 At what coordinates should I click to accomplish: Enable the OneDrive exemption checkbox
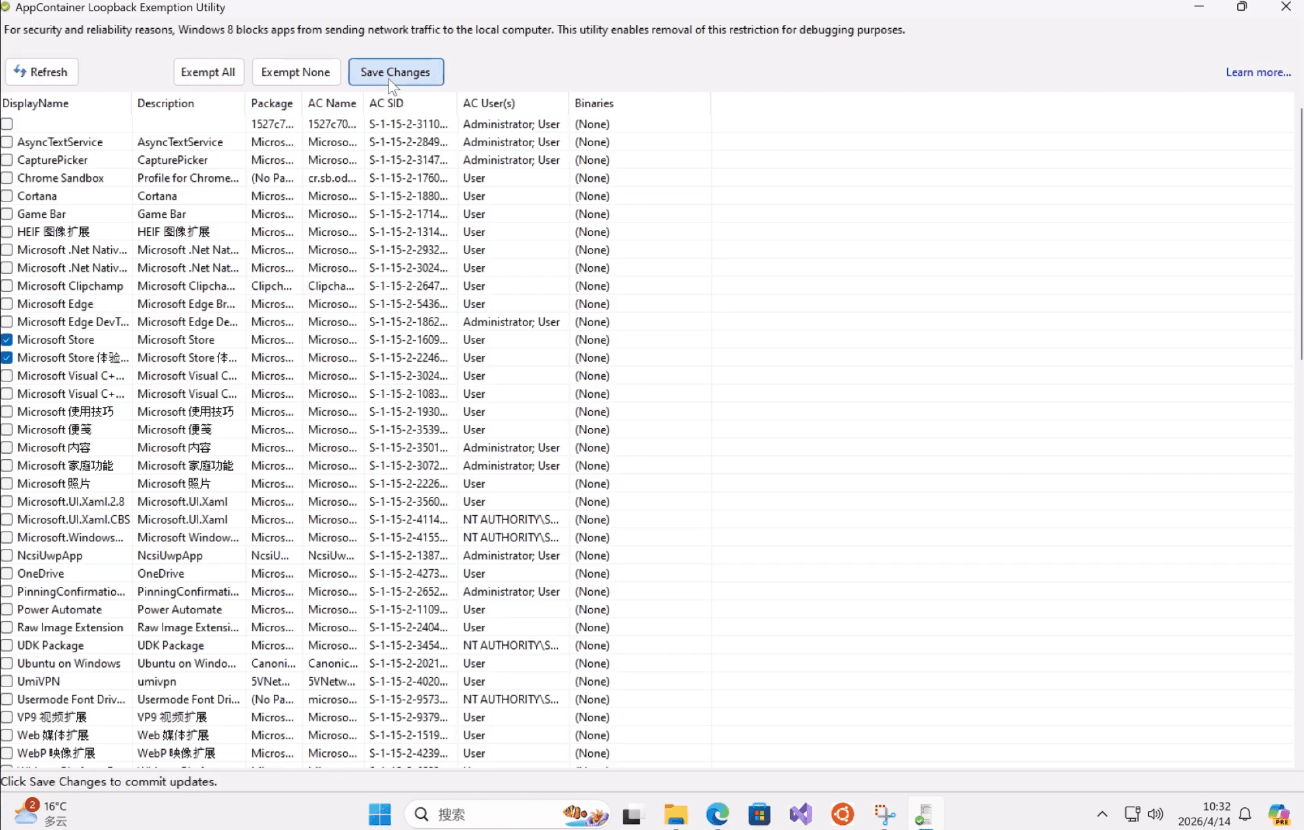point(7,573)
